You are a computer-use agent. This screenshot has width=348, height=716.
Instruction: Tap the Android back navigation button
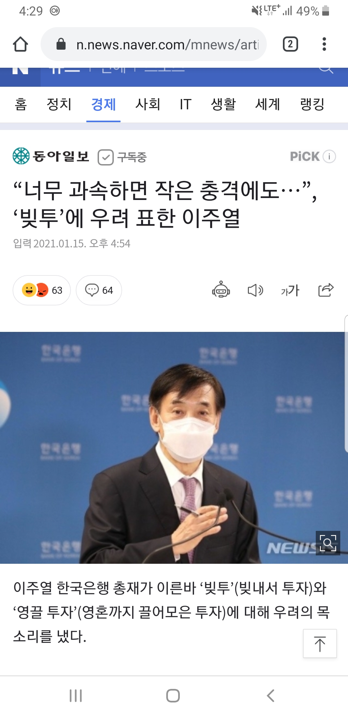pos(271,696)
